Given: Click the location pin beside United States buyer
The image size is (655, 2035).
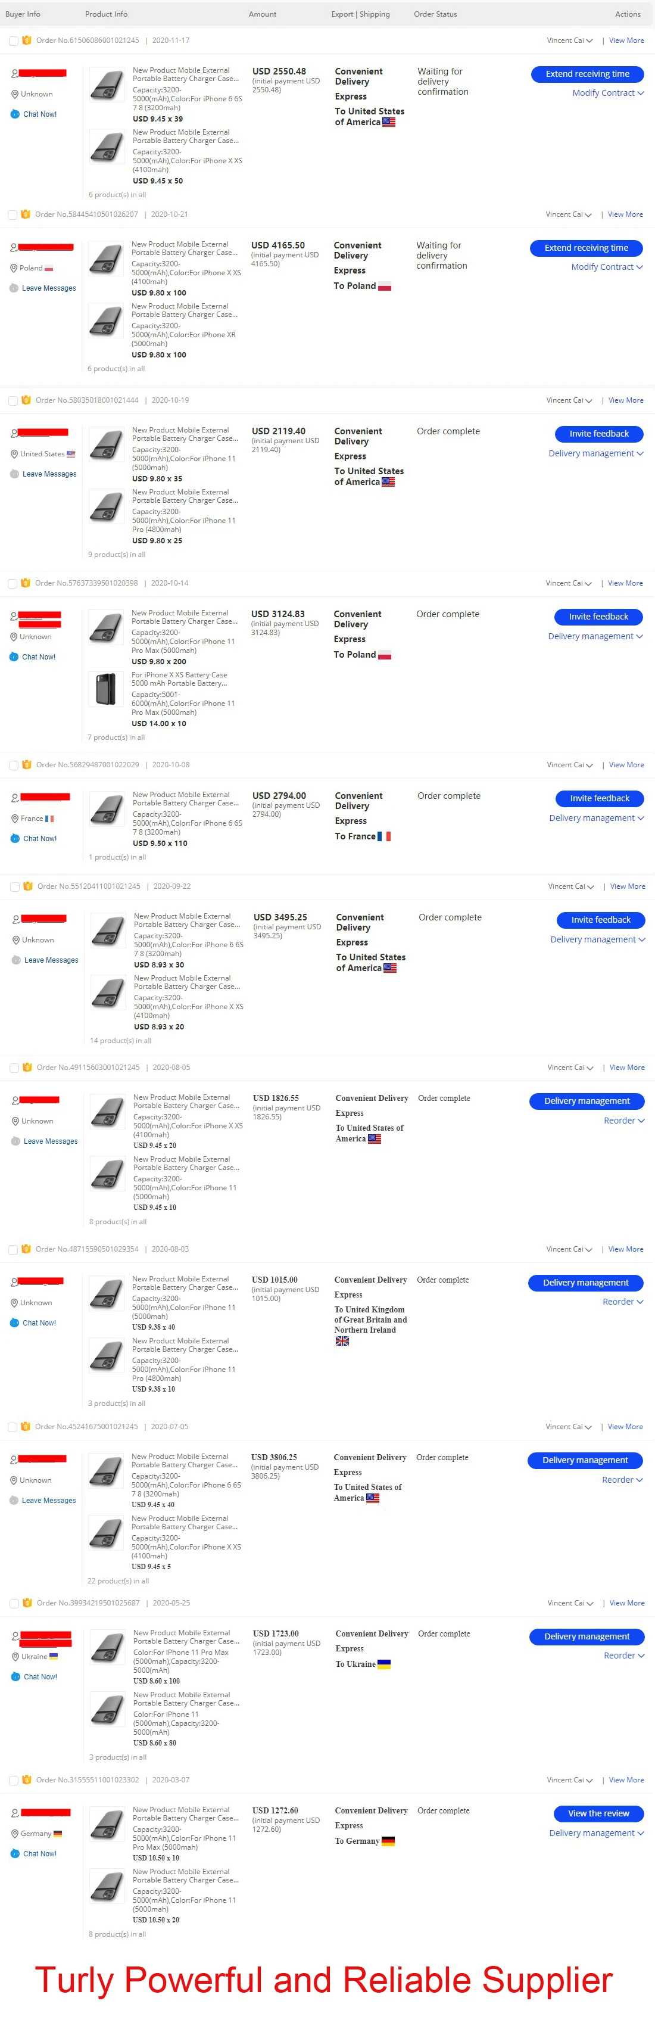Looking at the screenshot, I should pos(14,453).
